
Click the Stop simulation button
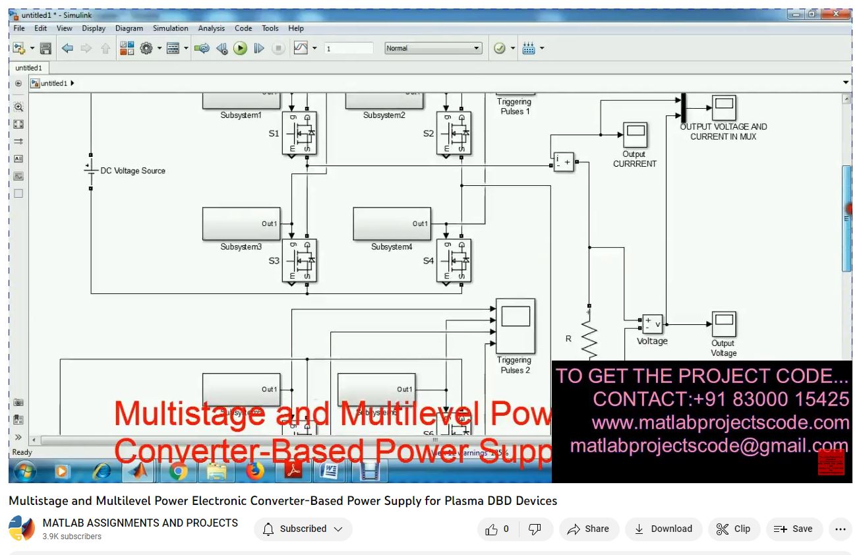click(278, 48)
